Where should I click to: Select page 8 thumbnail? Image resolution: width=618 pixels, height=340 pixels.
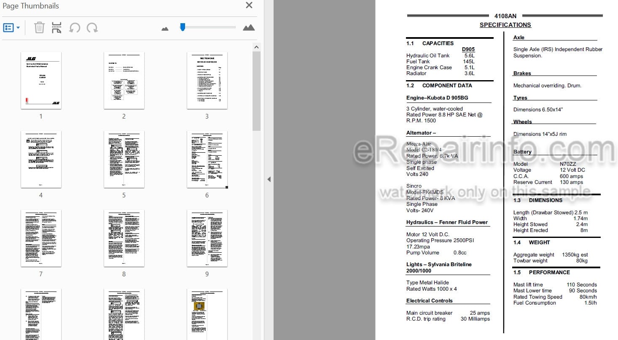(124, 238)
